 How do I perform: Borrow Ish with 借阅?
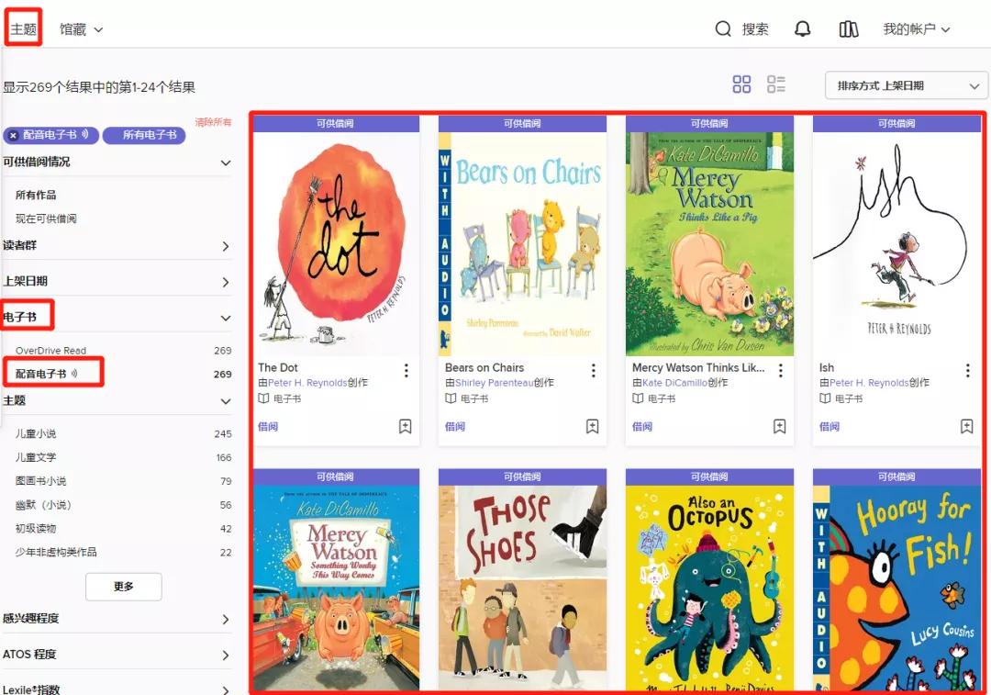[x=830, y=427]
